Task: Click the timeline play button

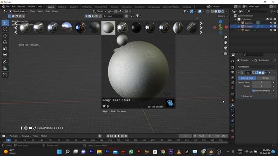Action: point(119,136)
